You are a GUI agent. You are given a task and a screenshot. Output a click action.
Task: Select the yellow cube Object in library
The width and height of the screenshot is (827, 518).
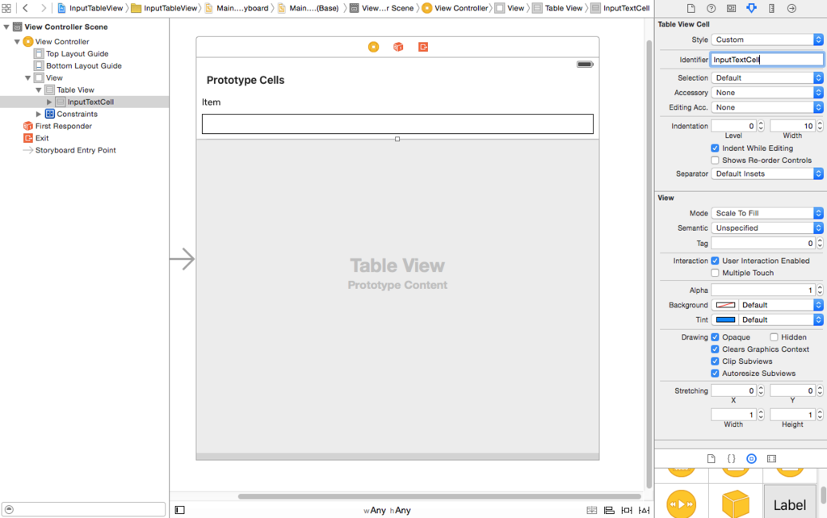tap(735, 503)
